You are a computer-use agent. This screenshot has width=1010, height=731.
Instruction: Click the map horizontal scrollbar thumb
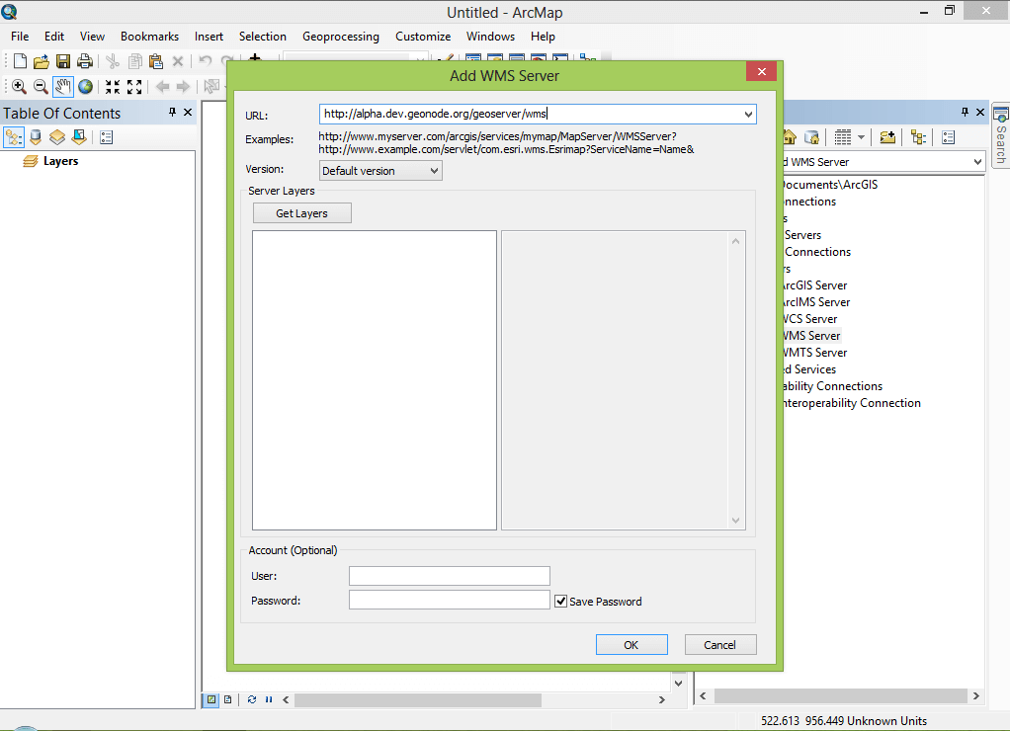coord(417,699)
